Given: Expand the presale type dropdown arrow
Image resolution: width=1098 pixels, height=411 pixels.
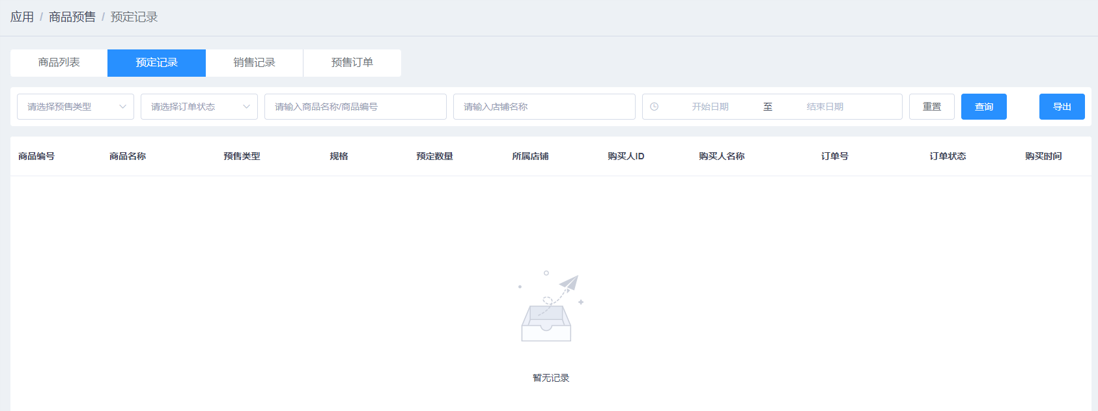Looking at the screenshot, I should pos(122,107).
